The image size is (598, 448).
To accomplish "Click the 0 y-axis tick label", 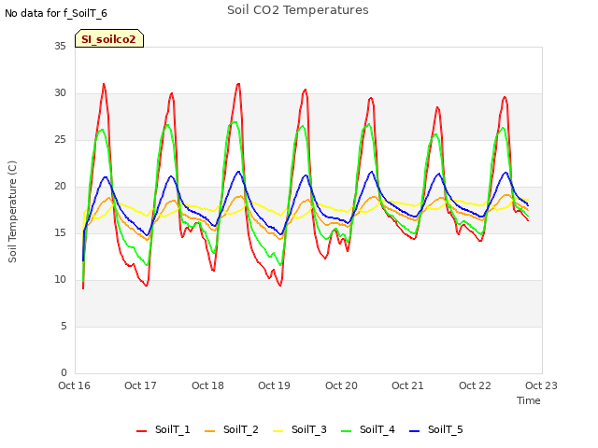I will pyautogui.click(x=64, y=373).
